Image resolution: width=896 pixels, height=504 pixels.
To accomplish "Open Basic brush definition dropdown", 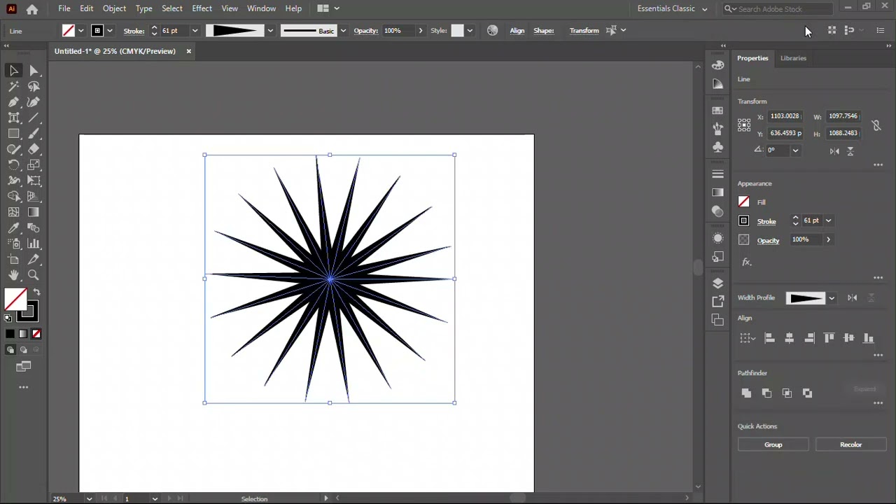I will [x=343, y=31].
